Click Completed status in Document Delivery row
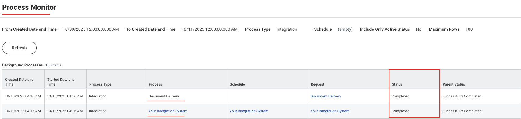 point(400,96)
